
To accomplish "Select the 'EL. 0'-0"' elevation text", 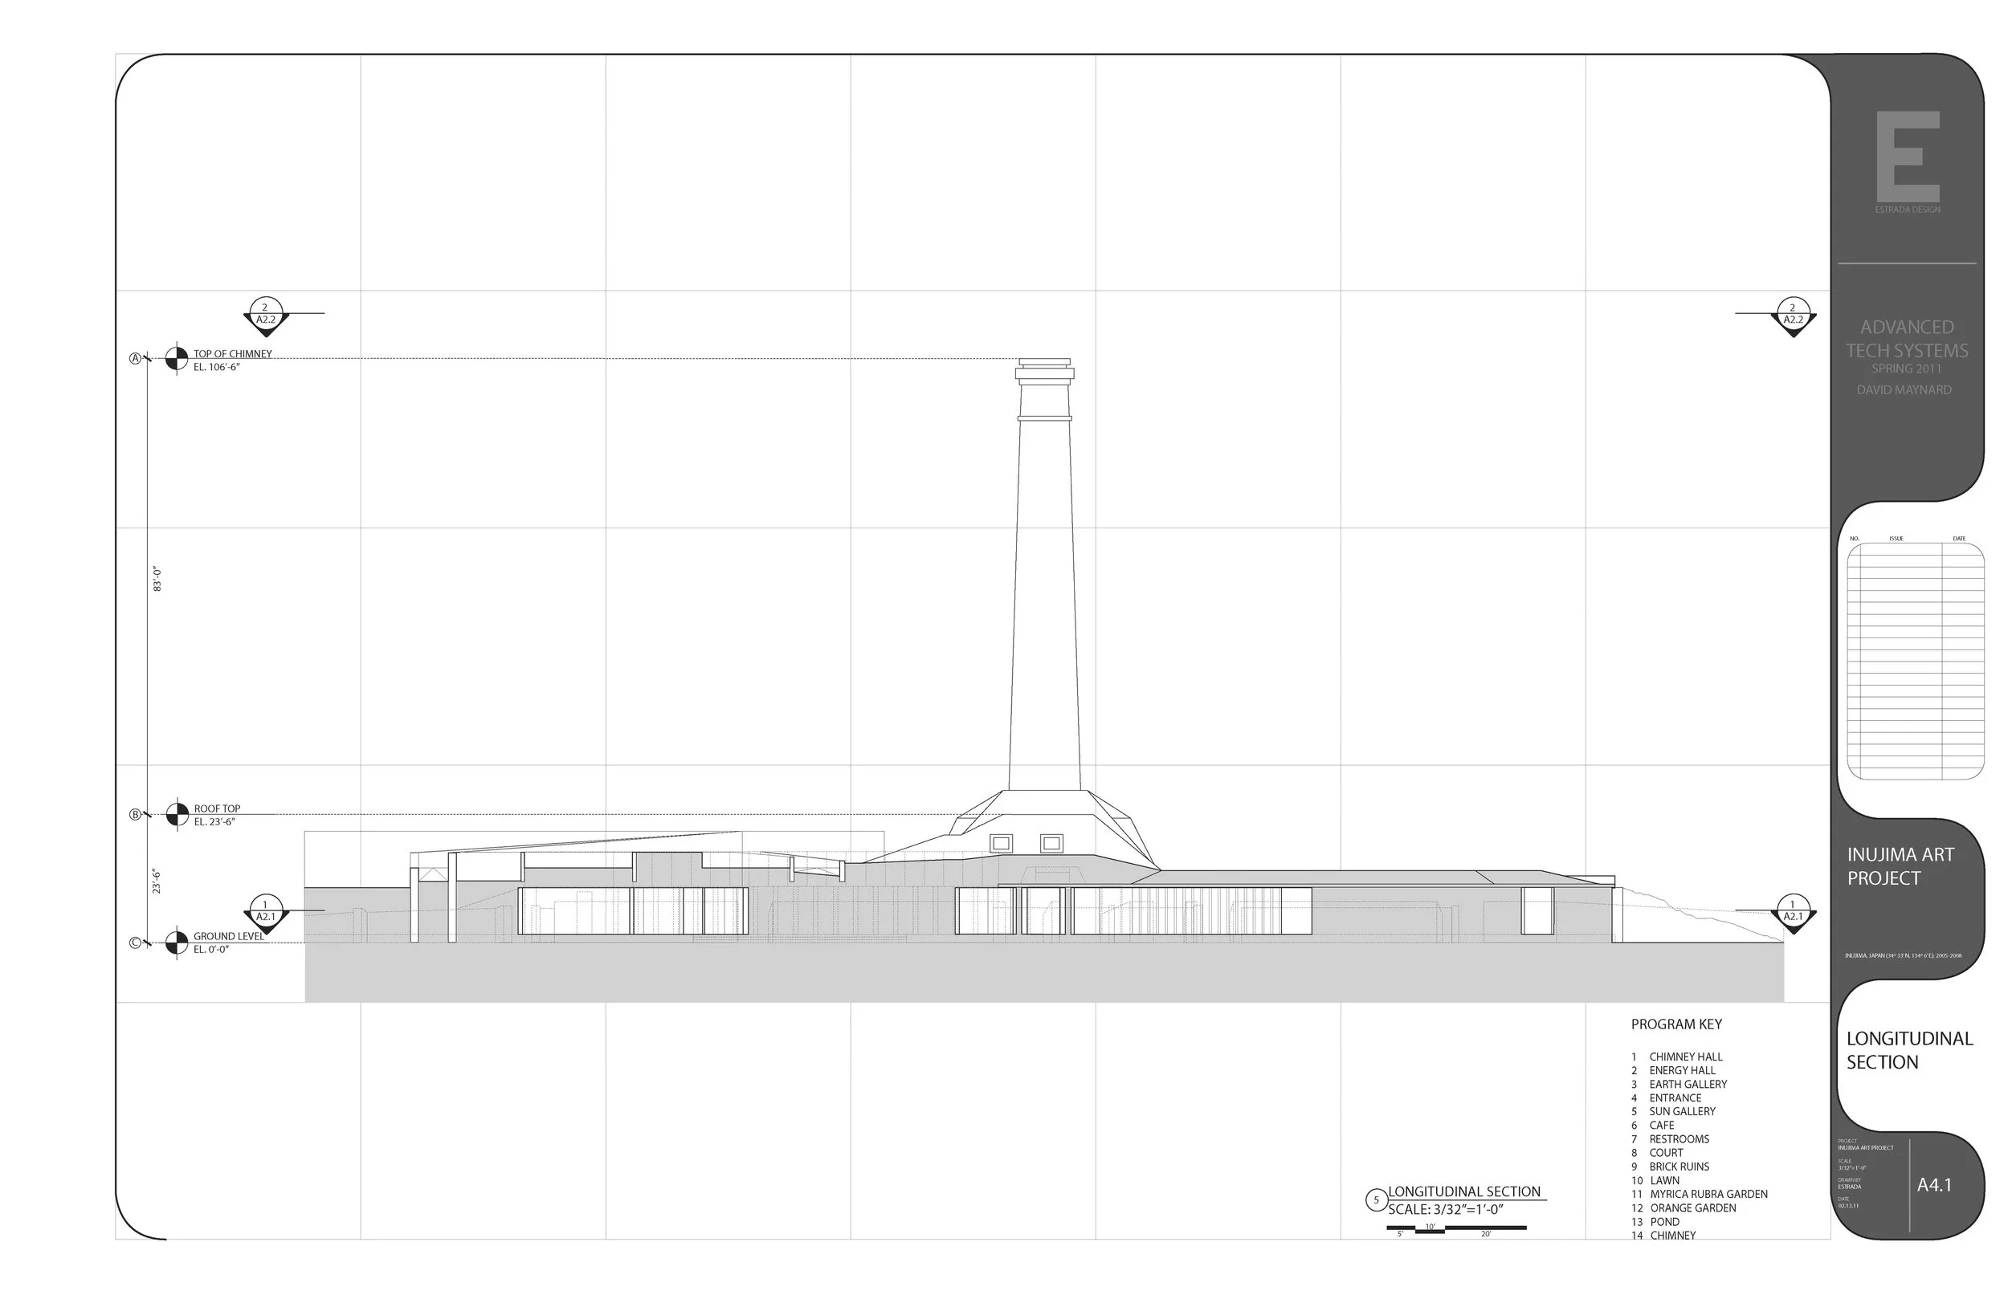I will [211, 950].
